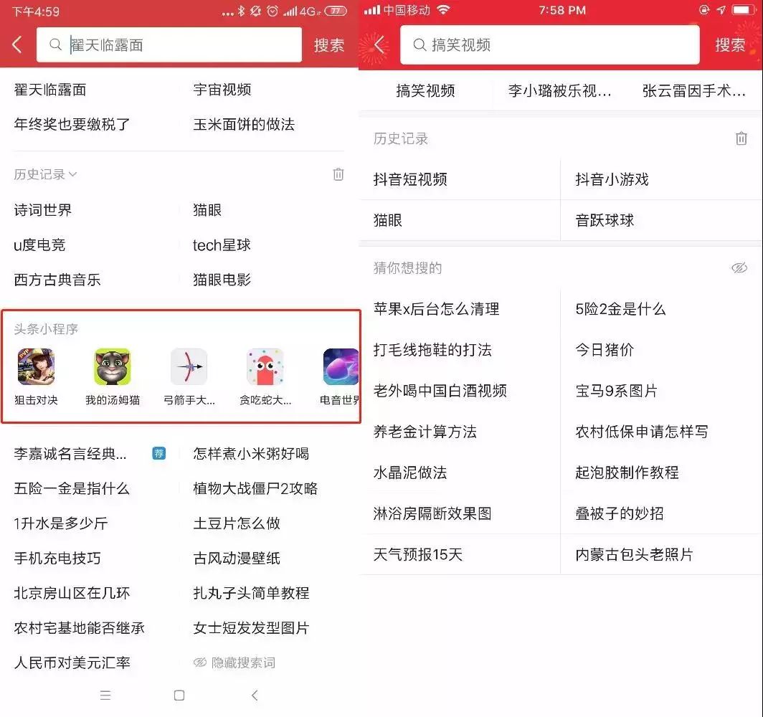The height and width of the screenshot is (717, 763).
Task: Tap 女士短发发型图片 suggestion
Action: tap(251, 628)
